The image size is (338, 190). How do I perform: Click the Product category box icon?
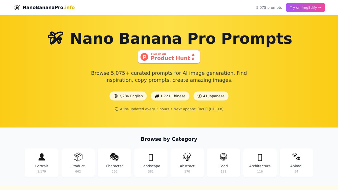(78, 157)
